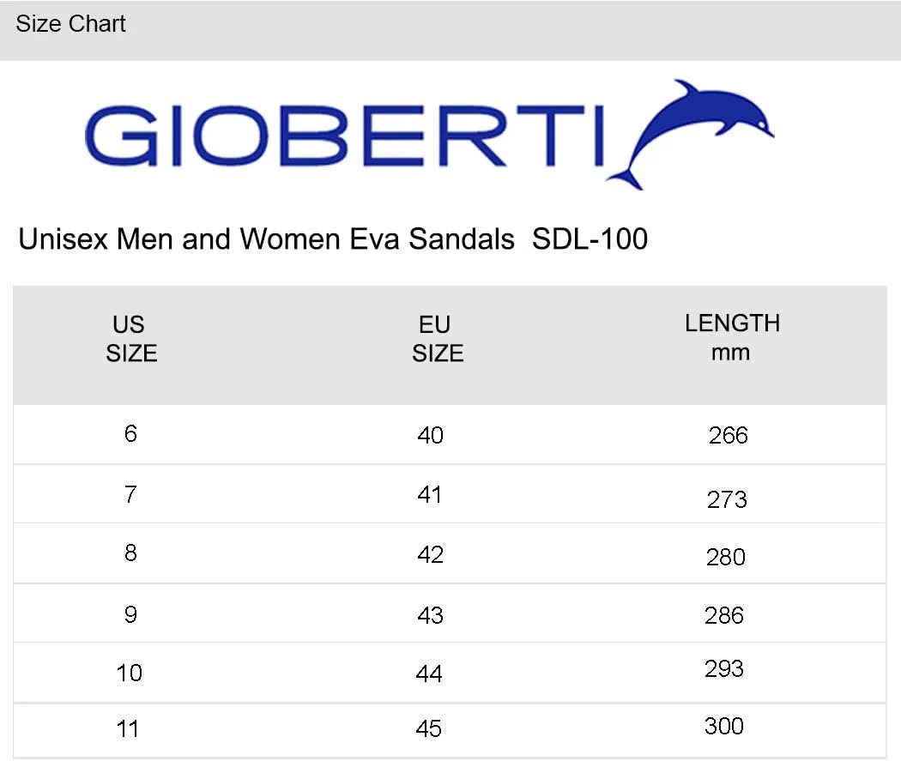The height and width of the screenshot is (761, 901).
Task: Select the Size Chart header title
Action: (70, 24)
